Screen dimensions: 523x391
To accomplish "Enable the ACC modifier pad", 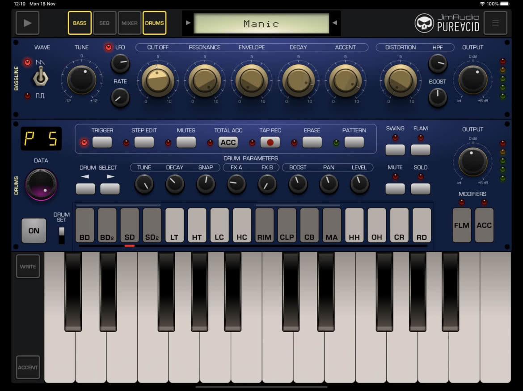I will [x=484, y=225].
